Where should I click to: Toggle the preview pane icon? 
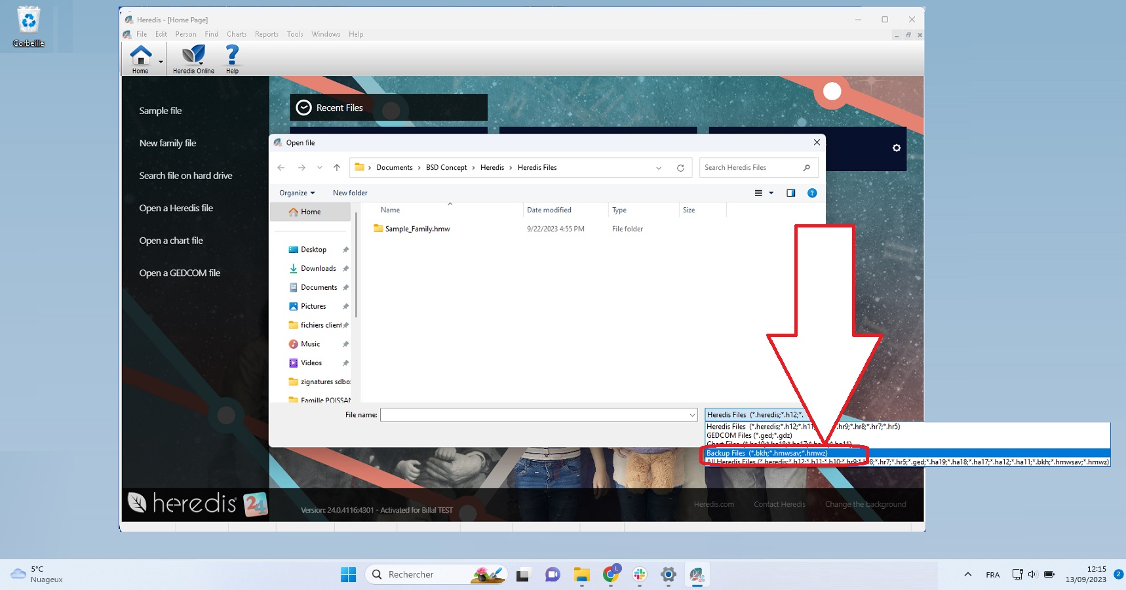click(790, 193)
